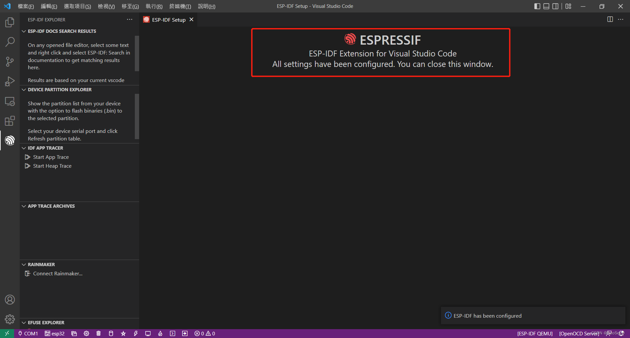This screenshot has height=338, width=630.
Task: Click the full clean trash icon
Action: click(98, 333)
